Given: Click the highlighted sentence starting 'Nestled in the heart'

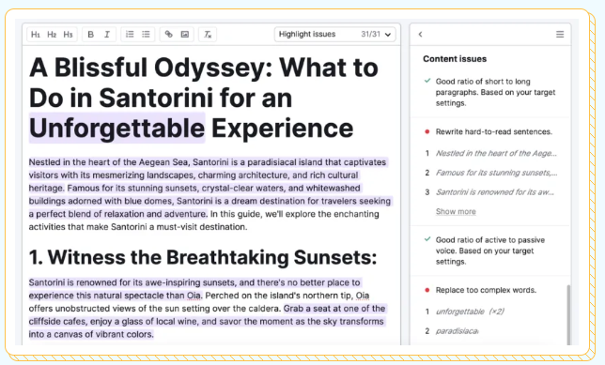Looking at the screenshot, I should pyautogui.click(x=208, y=175).
